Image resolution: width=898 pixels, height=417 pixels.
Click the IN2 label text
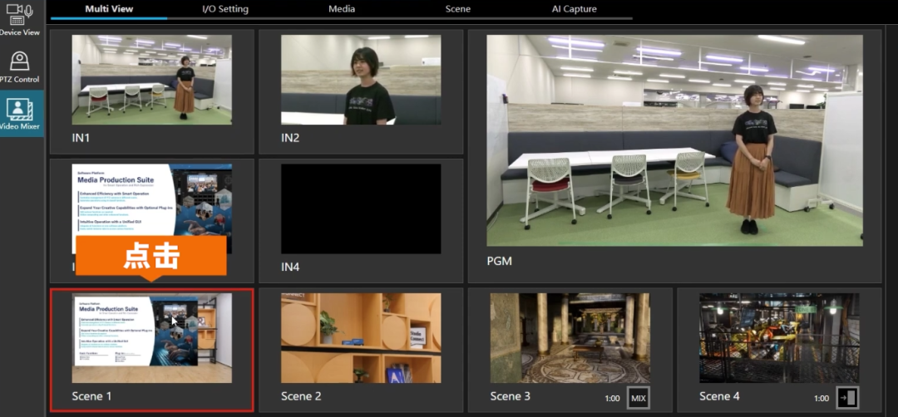(x=290, y=138)
